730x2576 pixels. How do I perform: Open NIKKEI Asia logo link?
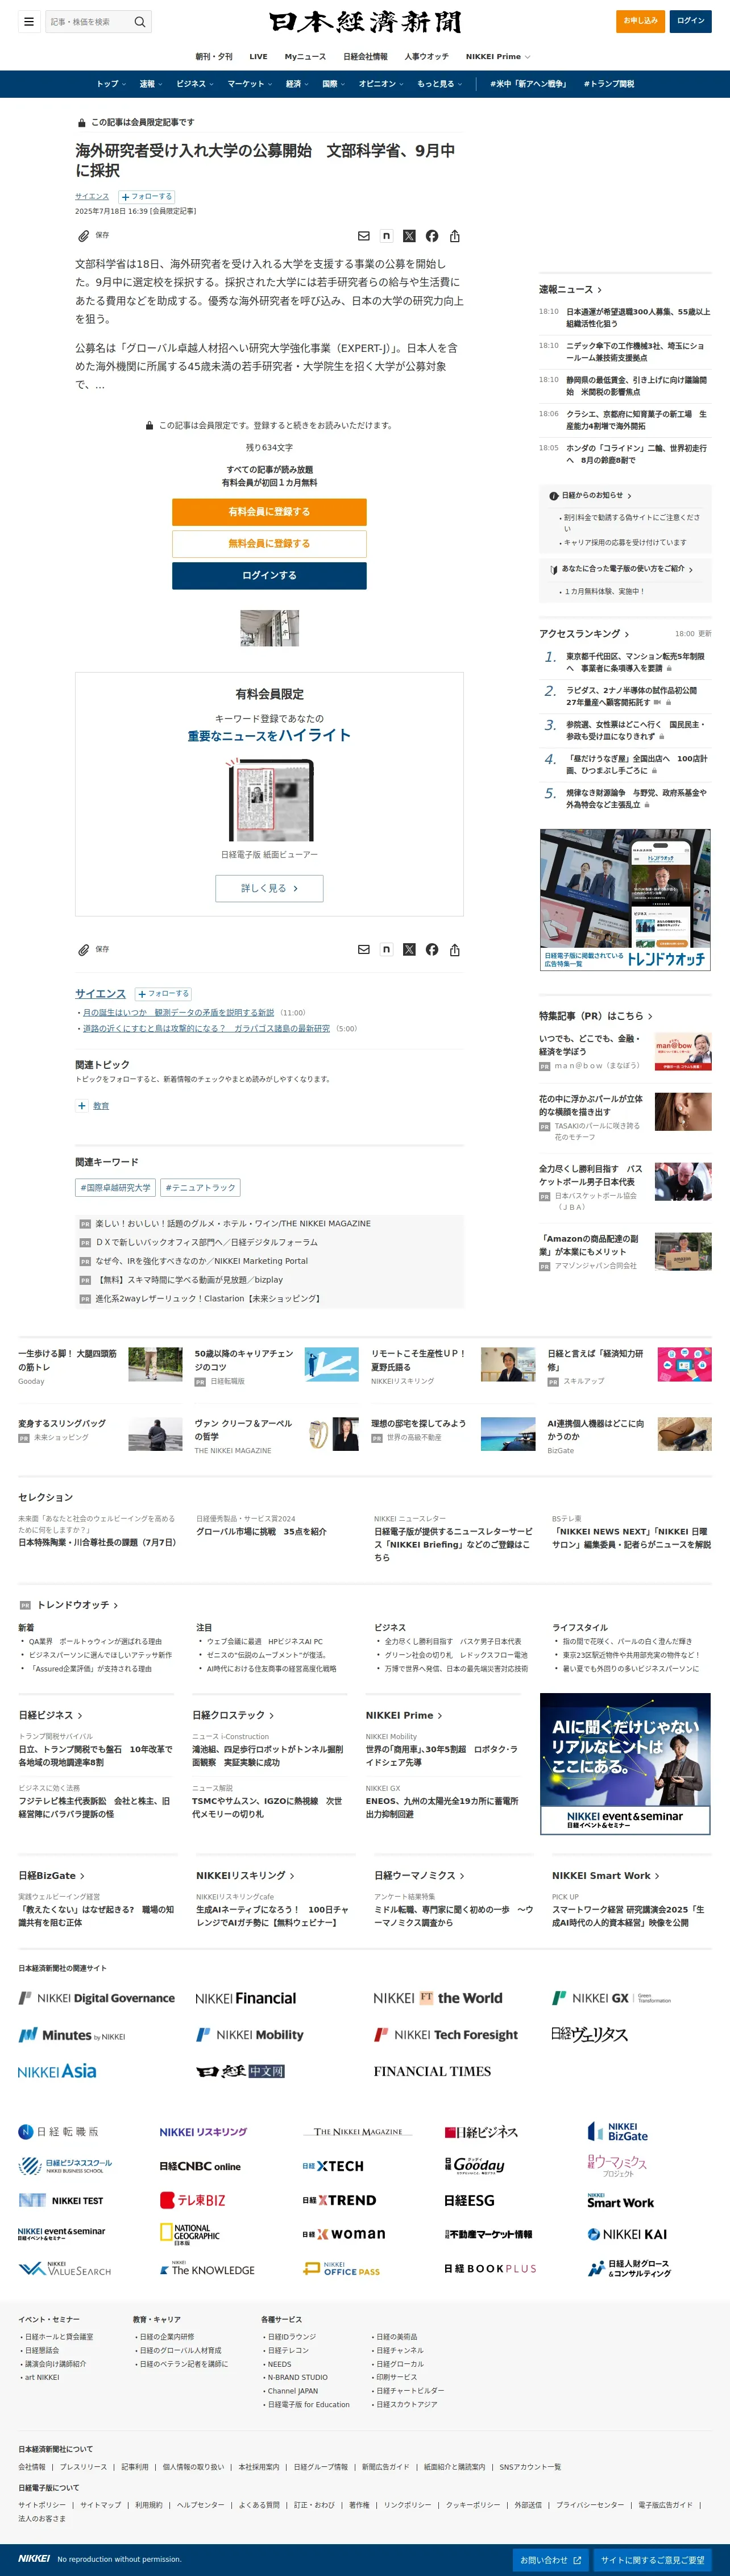(x=57, y=2071)
